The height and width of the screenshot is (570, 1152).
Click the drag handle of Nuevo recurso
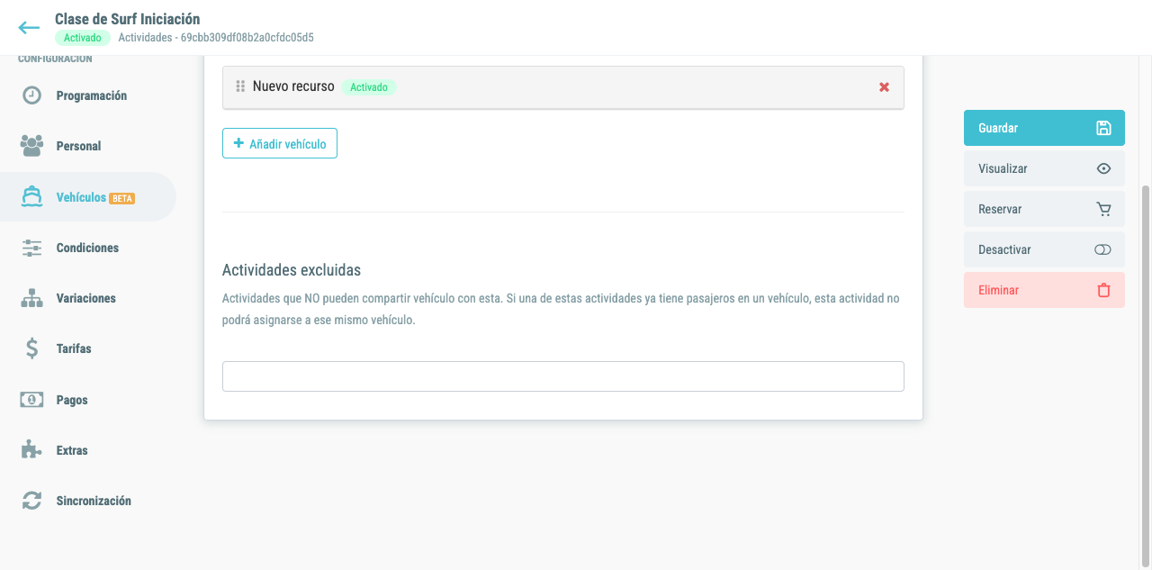point(240,86)
